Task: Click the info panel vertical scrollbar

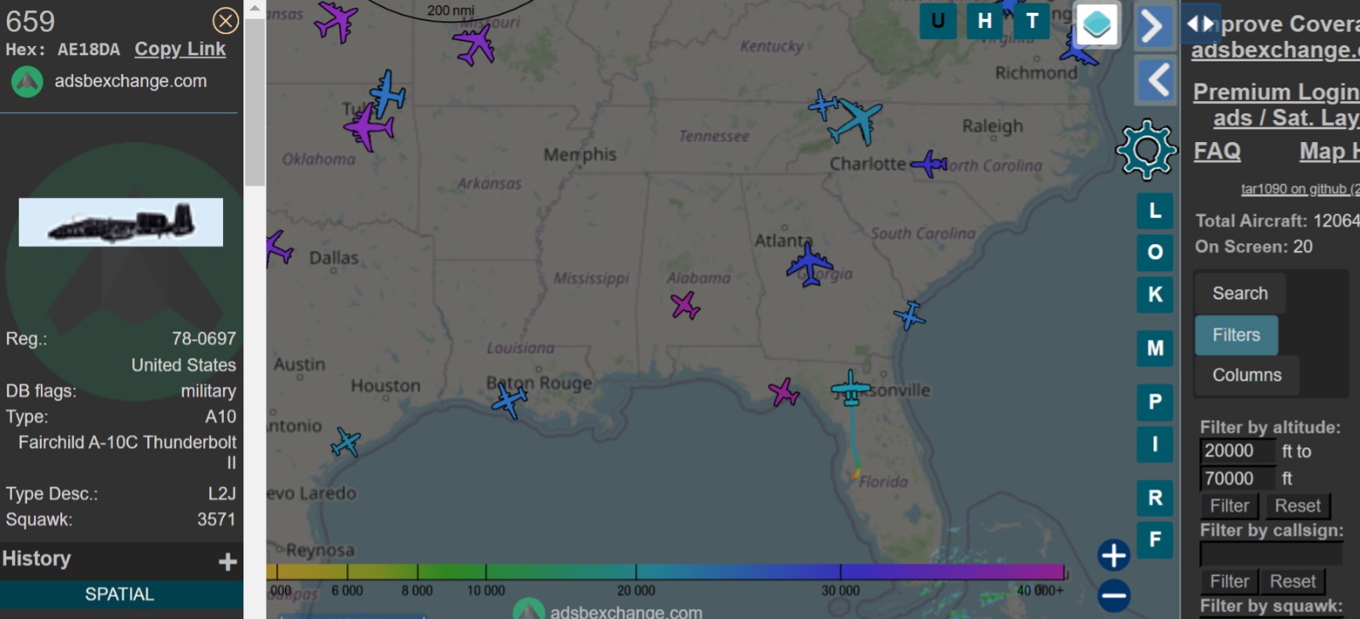Action: pyautogui.click(x=254, y=102)
